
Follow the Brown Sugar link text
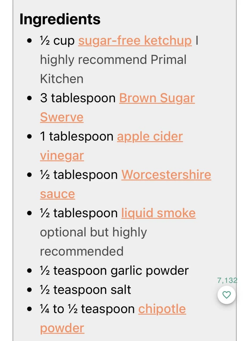[157, 98]
